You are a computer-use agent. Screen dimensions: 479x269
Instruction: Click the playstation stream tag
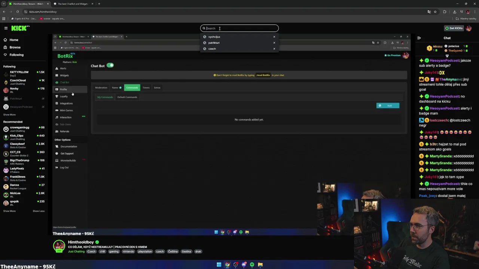[145, 251]
